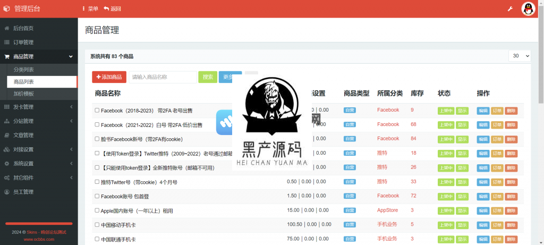Open the wrench settings icon in header
Viewport: 544px width, 245px height.
(510, 9)
